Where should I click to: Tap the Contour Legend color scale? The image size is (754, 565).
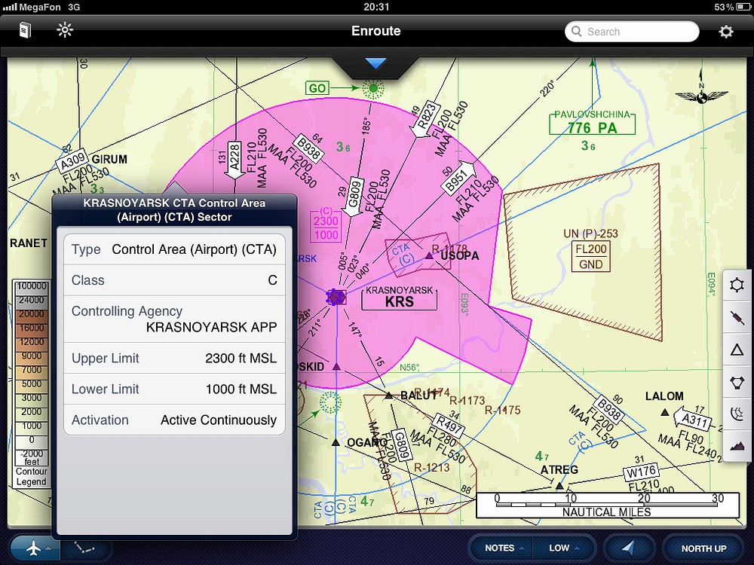point(31,382)
